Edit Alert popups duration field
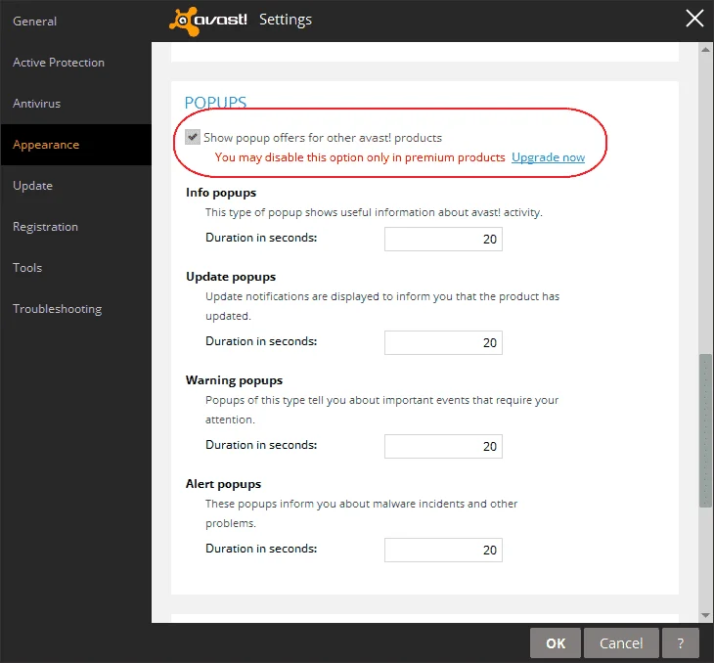Image resolution: width=714 pixels, height=663 pixels. coord(443,551)
